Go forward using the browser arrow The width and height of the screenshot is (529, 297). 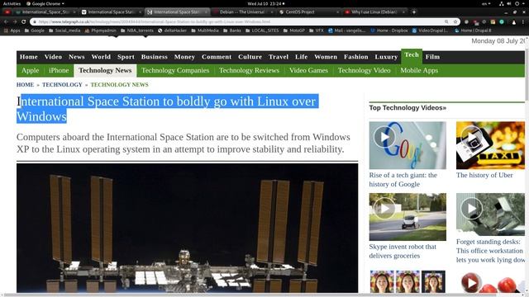15,21
